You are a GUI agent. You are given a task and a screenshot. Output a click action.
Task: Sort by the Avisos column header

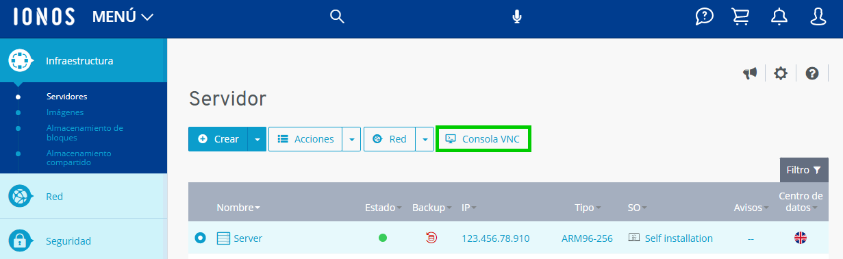[751, 208]
